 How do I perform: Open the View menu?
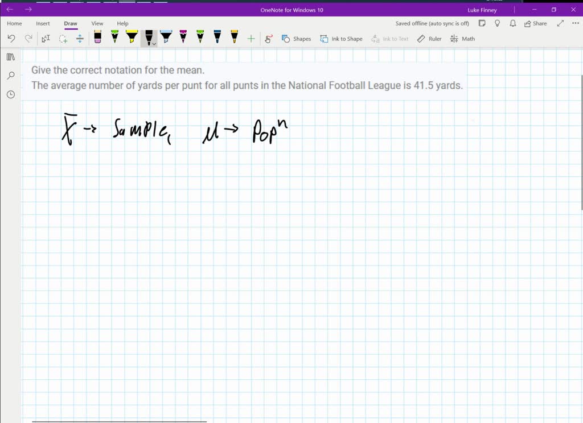[97, 23]
